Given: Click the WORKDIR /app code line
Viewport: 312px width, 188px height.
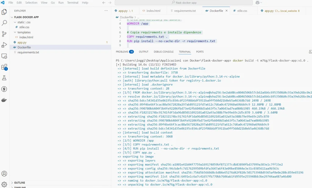Looking at the screenshot, I should pos(137,24).
